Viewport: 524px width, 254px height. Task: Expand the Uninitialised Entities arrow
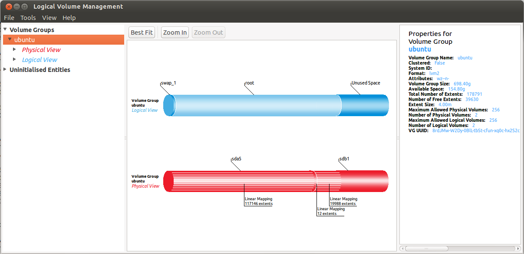click(x=5, y=69)
